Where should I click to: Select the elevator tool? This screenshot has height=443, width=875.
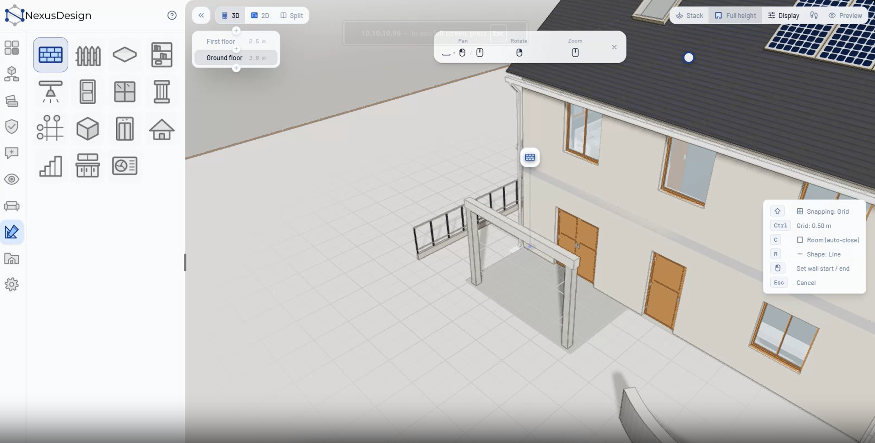[124, 128]
